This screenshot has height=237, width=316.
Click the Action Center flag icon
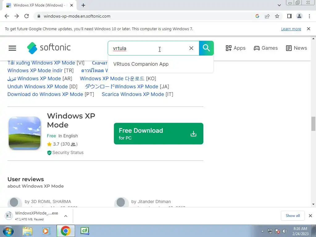coord(277,231)
